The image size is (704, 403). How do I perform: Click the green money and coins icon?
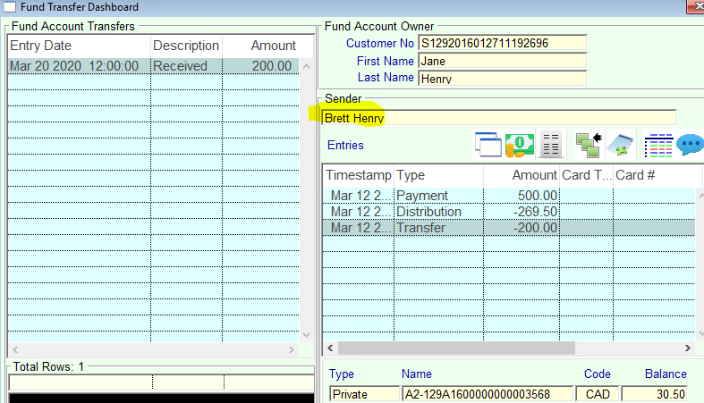pyautogui.click(x=520, y=145)
